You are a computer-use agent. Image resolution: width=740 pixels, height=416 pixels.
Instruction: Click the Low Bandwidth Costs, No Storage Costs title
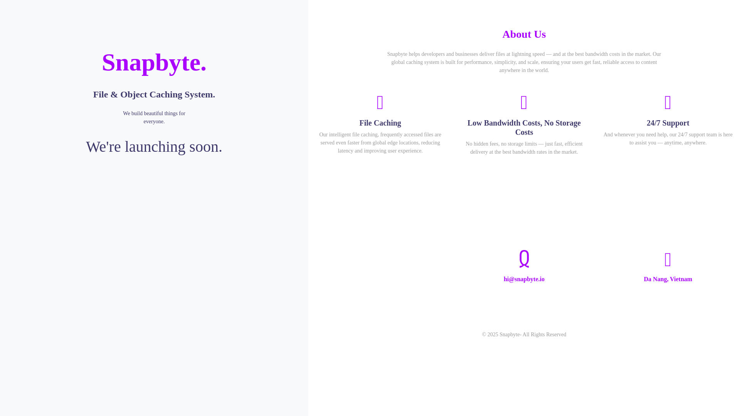coord(524,127)
